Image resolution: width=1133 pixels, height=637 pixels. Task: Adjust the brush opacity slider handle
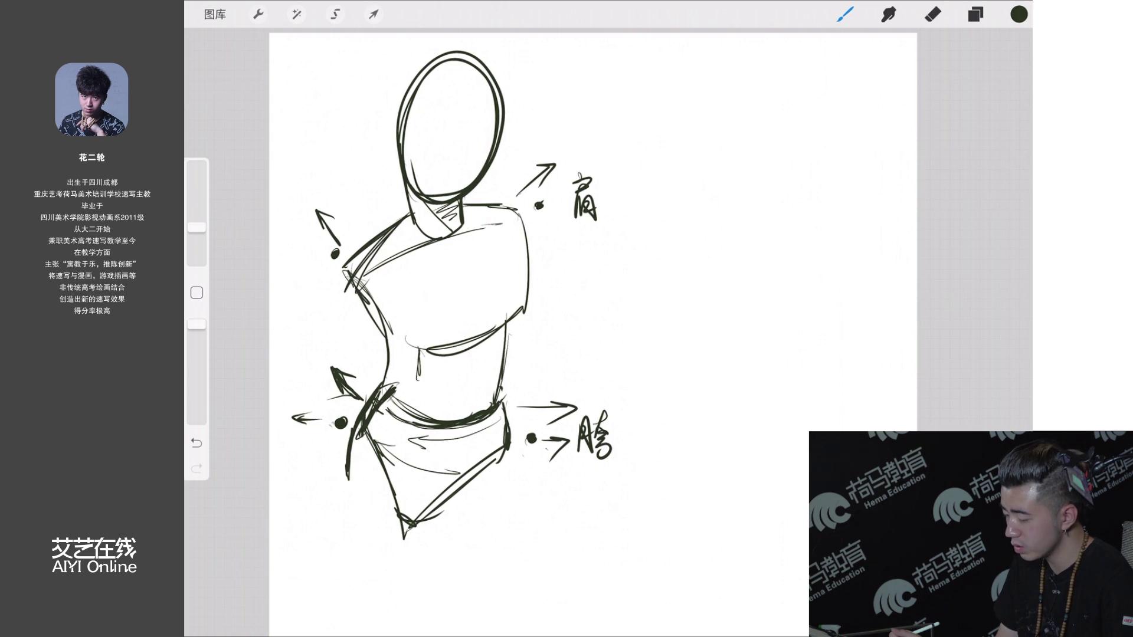[x=197, y=324]
